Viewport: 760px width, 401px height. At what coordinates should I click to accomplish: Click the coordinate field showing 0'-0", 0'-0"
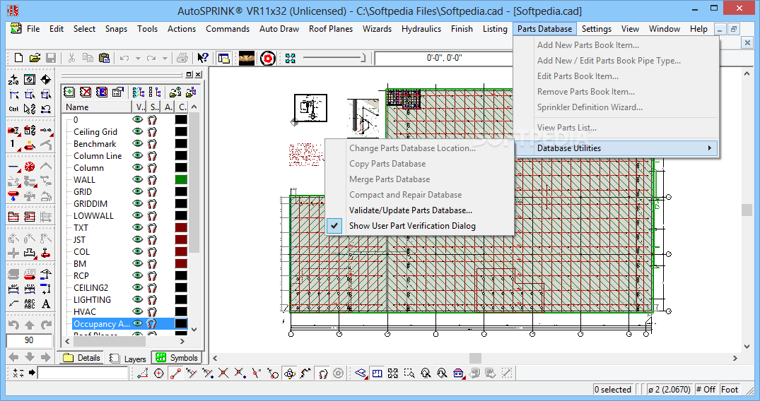(444, 58)
